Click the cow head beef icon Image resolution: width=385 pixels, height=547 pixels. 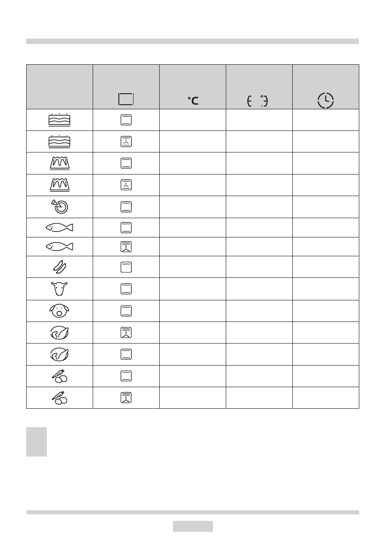[x=60, y=289]
